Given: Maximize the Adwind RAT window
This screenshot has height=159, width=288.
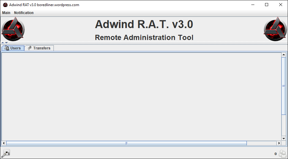Looking at the screenshot, I should pyautogui.click(x=266, y=5).
